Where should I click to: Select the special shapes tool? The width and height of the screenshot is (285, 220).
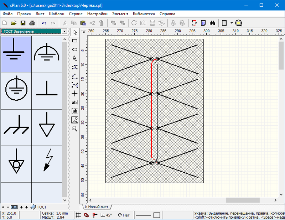pos(75,58)
